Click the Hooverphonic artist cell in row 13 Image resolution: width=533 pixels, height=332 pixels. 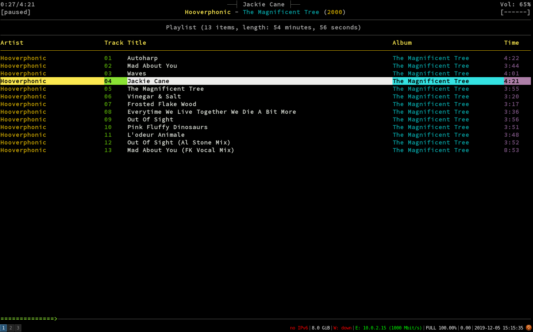click(x=23, y=150)
